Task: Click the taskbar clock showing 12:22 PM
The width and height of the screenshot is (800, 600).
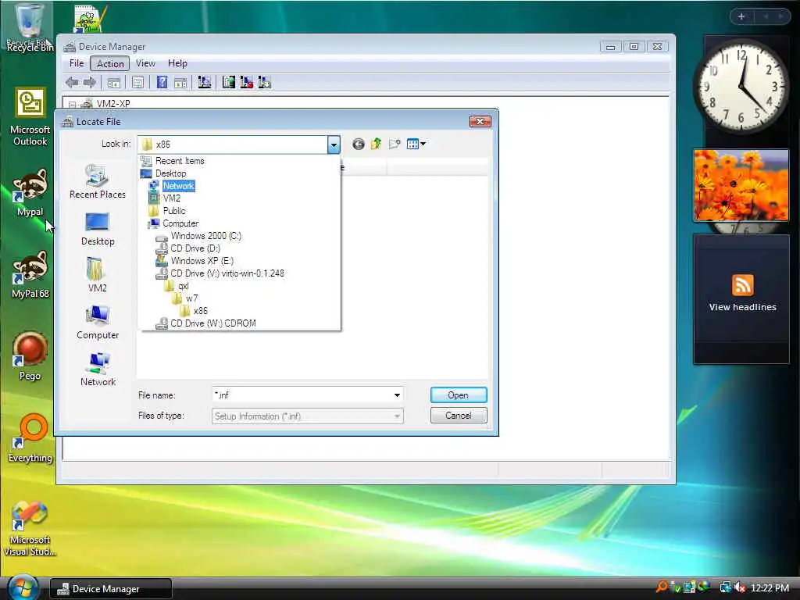Action: pos(770,587)
